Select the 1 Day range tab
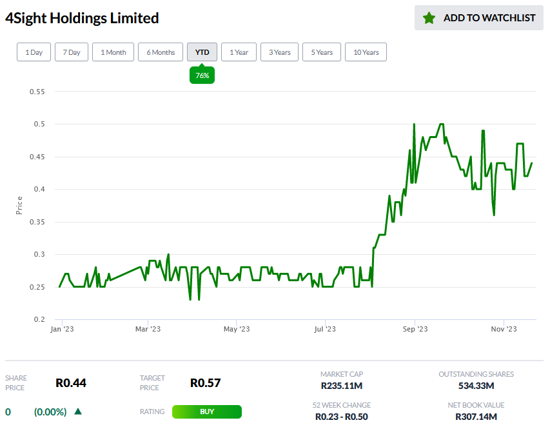This screenshot has width=550, height=427. (34, 52)
